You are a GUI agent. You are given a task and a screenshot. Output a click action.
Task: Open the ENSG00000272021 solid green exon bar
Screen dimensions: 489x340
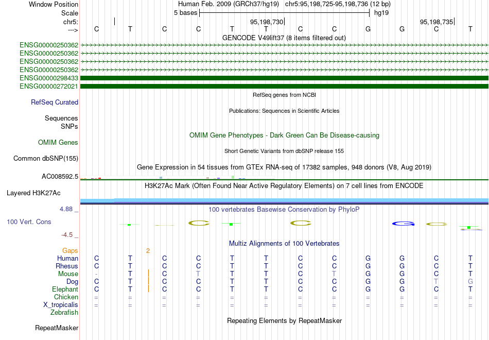coord(285,86)
